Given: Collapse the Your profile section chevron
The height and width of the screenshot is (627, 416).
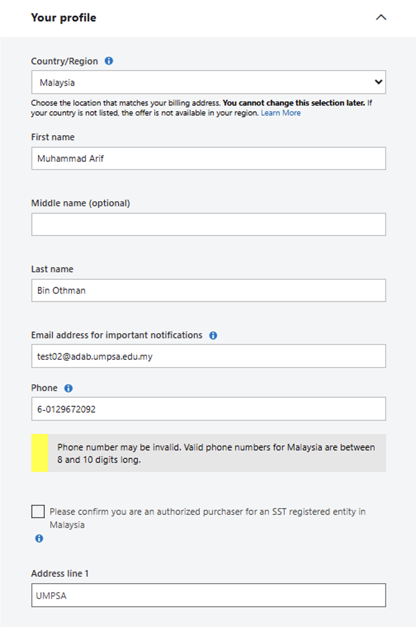Looking at the screenshot, I should [x=381, y=17].
